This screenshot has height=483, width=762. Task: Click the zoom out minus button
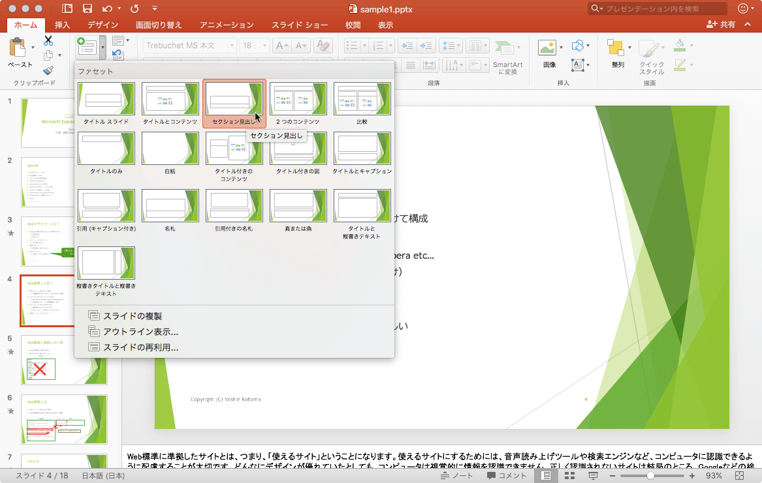point(612,476)
